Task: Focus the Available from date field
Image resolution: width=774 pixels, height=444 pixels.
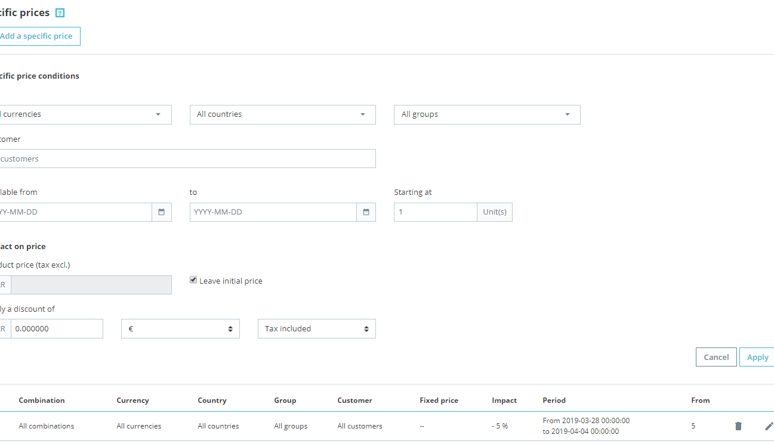Action: 75,212
